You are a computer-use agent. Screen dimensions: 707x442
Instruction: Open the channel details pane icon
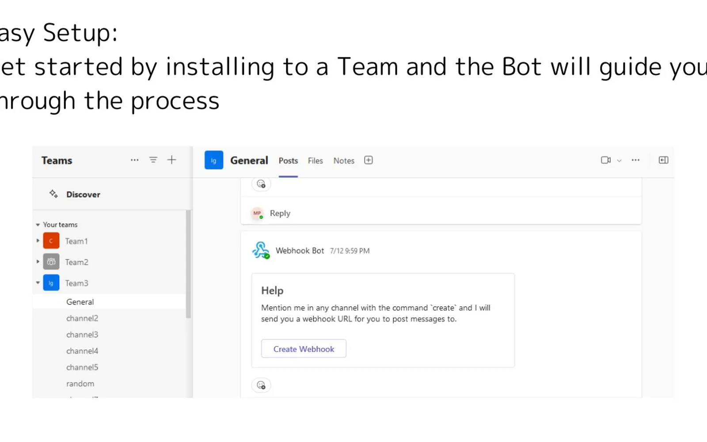663,160
